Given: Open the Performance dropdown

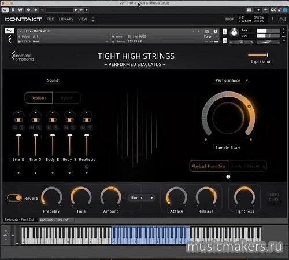Looking at the screenshot, I should pos(231,80).
